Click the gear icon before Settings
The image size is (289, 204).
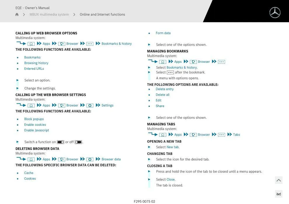tap(90, 105)
